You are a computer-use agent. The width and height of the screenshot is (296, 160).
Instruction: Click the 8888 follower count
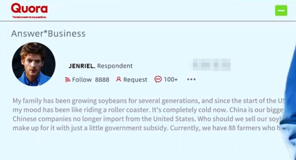click(x=102, y=80)
